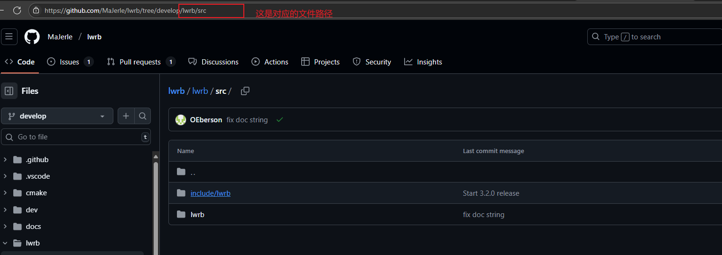
Task: Open lwrb repository link in header
Action: point(94,37)
